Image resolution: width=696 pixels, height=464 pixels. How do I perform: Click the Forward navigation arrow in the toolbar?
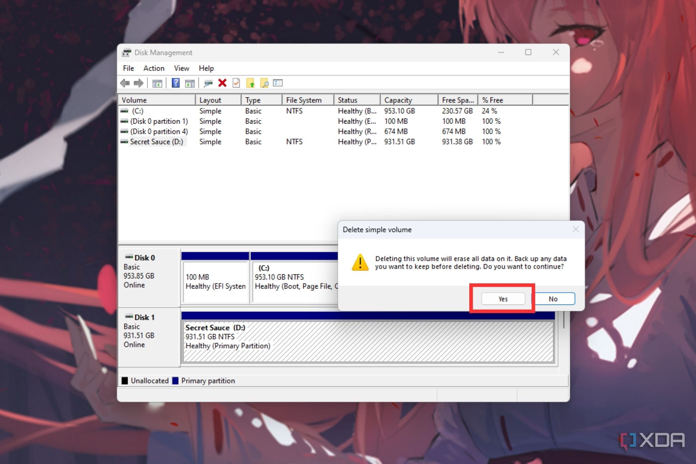139,83
